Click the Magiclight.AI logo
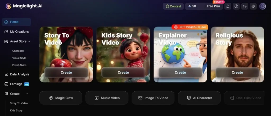Screen dimensions: 271x116 click(24, 6)
